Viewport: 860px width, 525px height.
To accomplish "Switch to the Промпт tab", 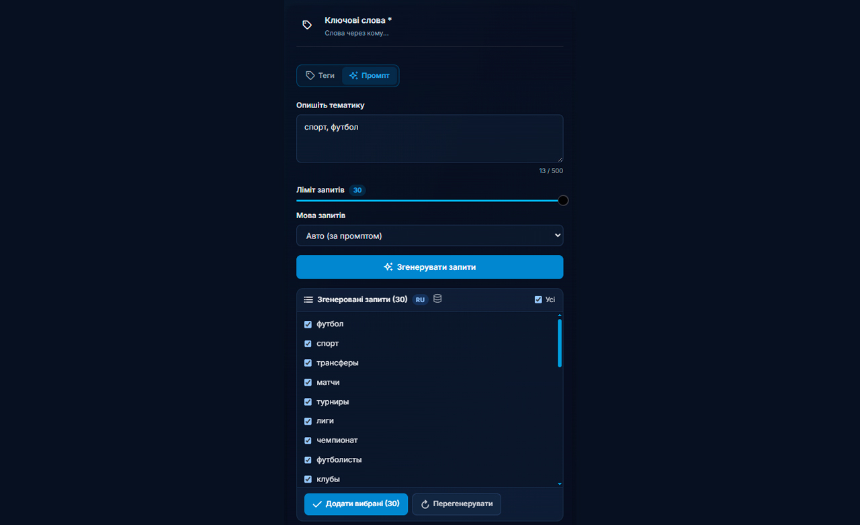I will [x=370, y=76].
